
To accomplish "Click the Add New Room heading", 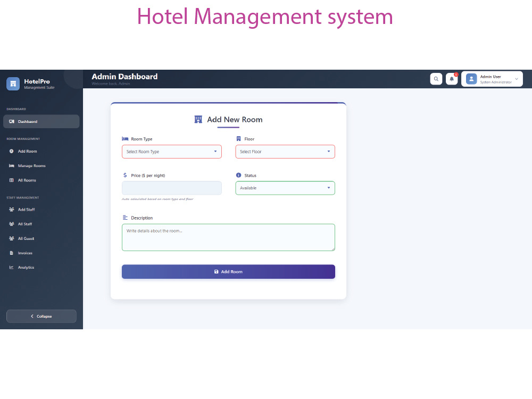I will (235, 119).
